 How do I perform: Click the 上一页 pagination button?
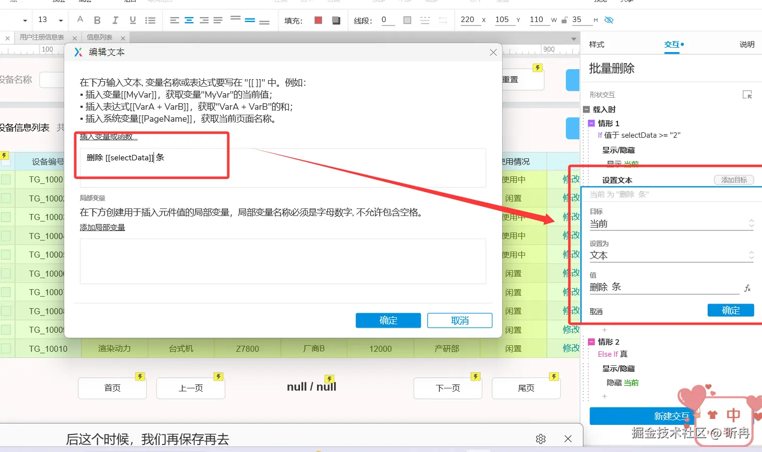coord(191,388)
